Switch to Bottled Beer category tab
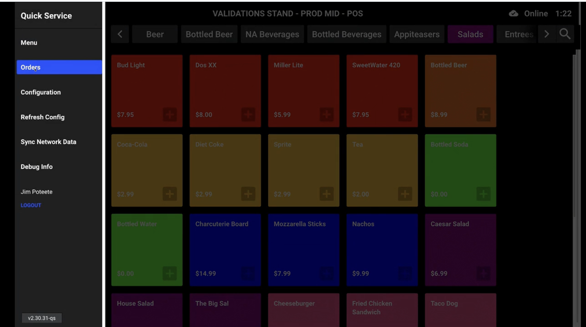The height and width of the screenshot is (327, 586). coord(209,34)
